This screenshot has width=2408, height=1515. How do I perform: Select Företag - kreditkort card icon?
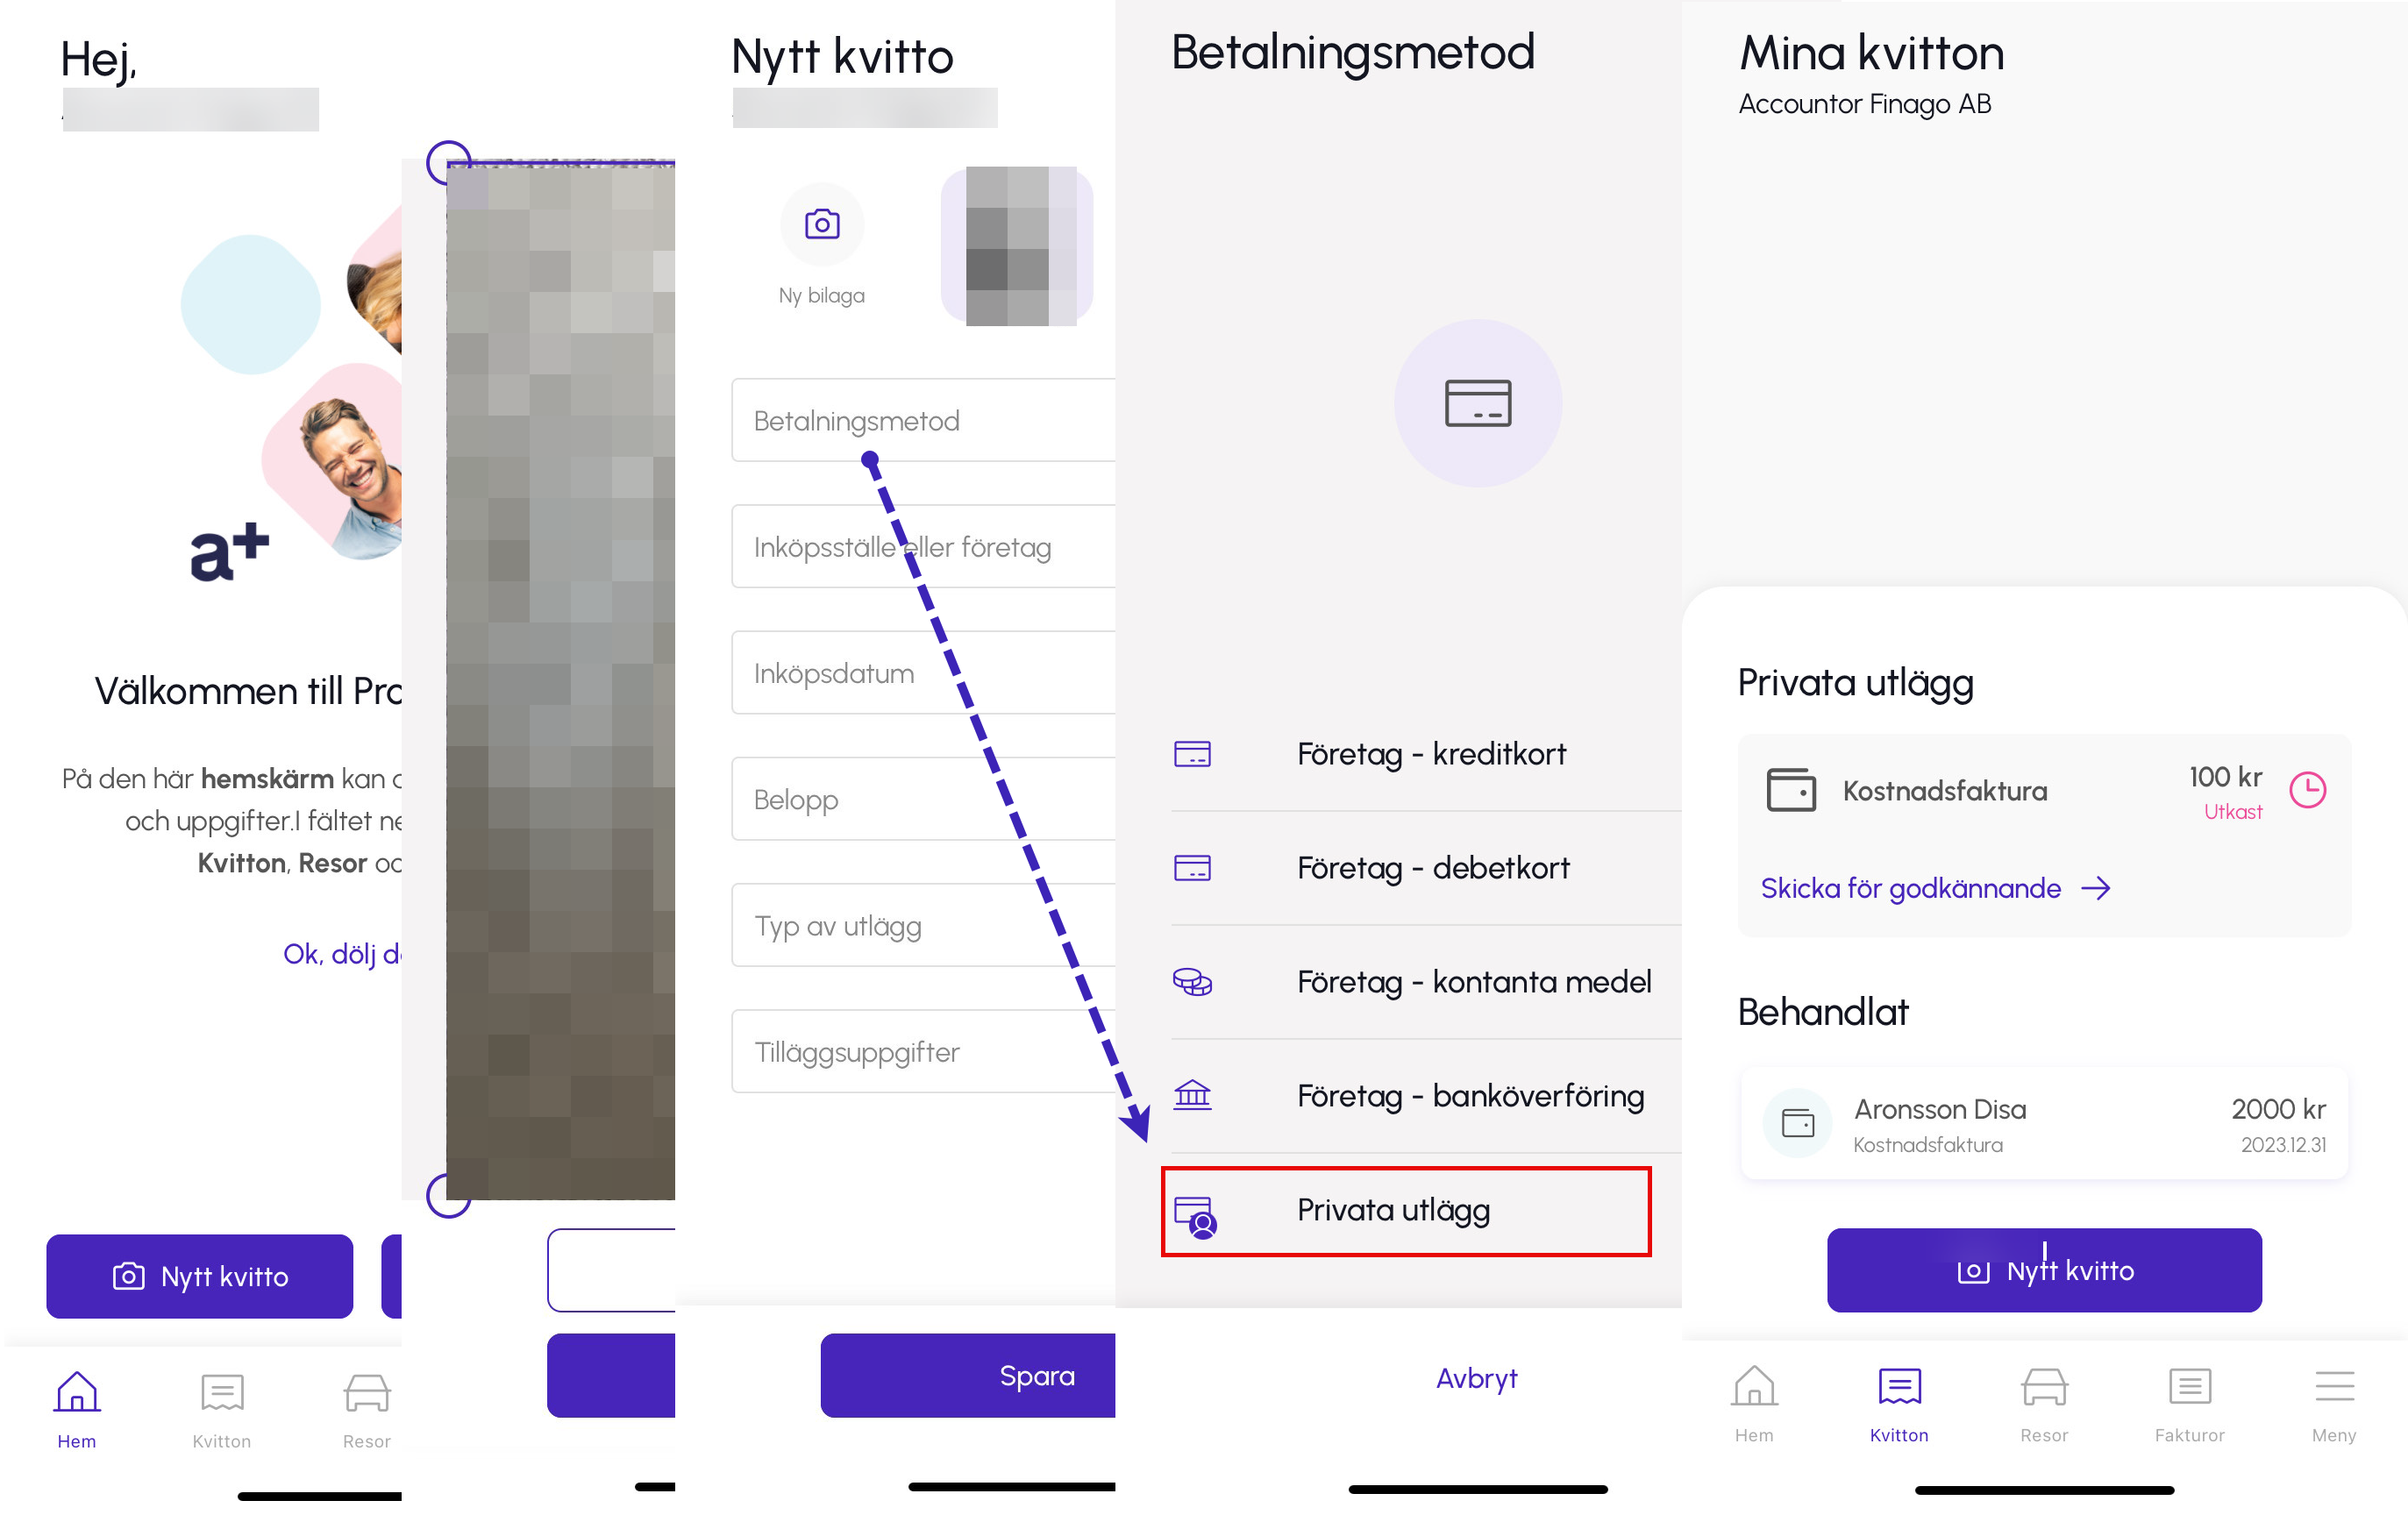click(x=1192, y=754)
